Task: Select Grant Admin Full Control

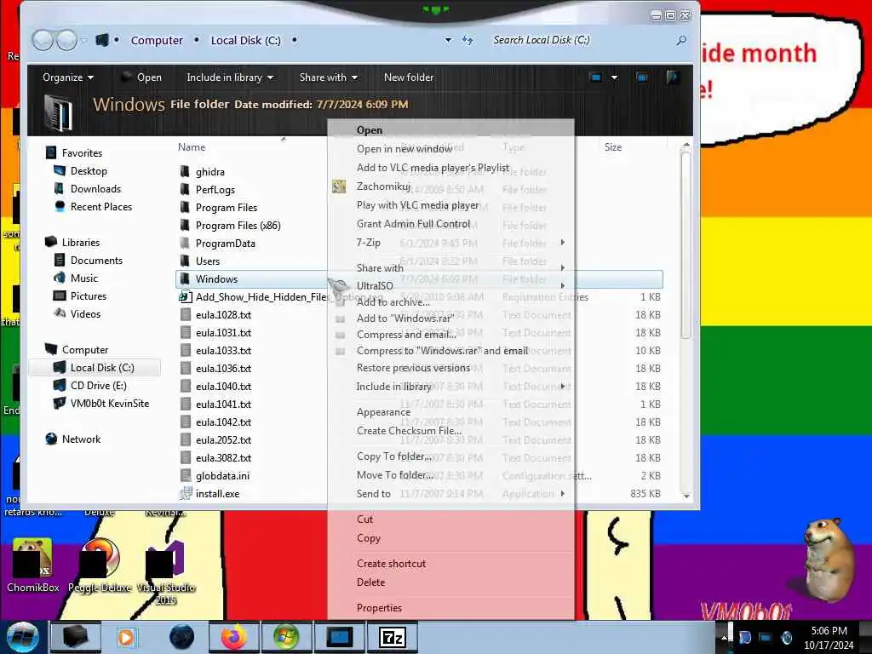Action: tap(413, 224)
